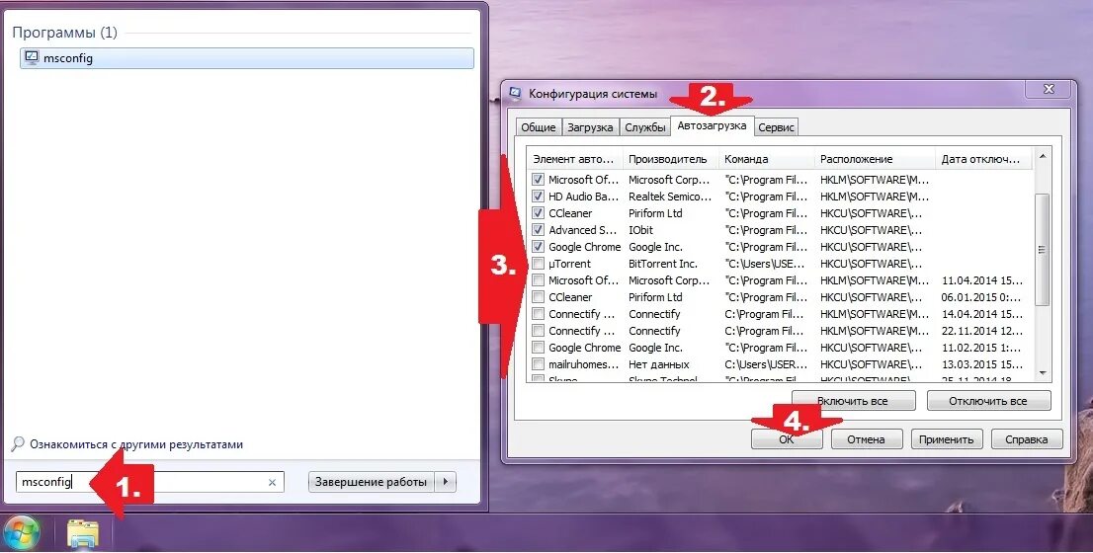The height and width of the screenshot is (553, 1093).
Task: Click the startup list scroll-down arrow
Action: [1043, 373]
